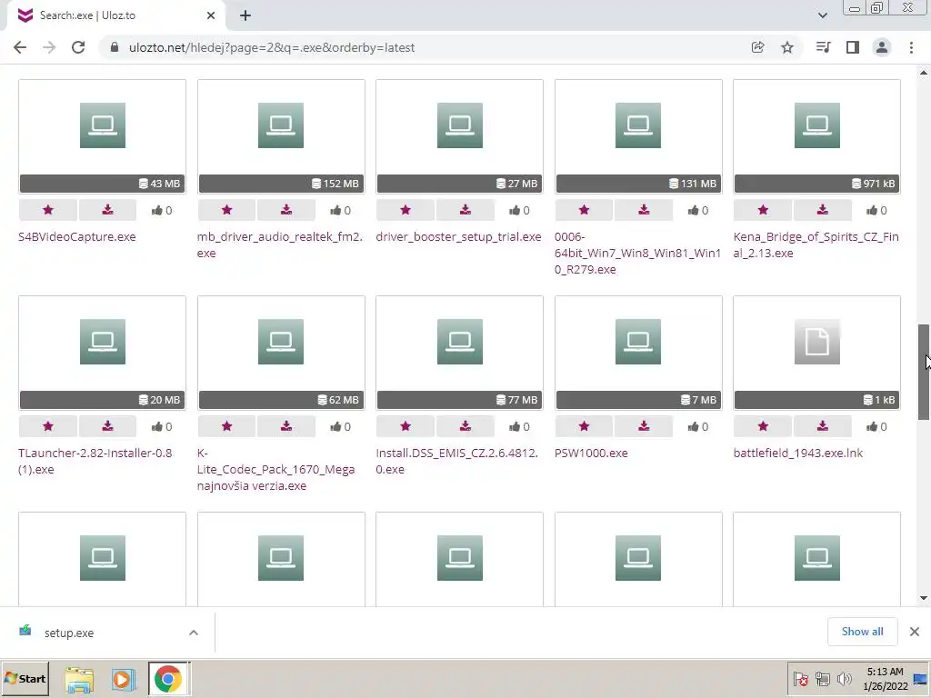Viewport: 931px width, 698px height.
Task: Download Install.DSS_EMIS_CZ via its icon
Action: pyautogui.click(x=465, y=426)
